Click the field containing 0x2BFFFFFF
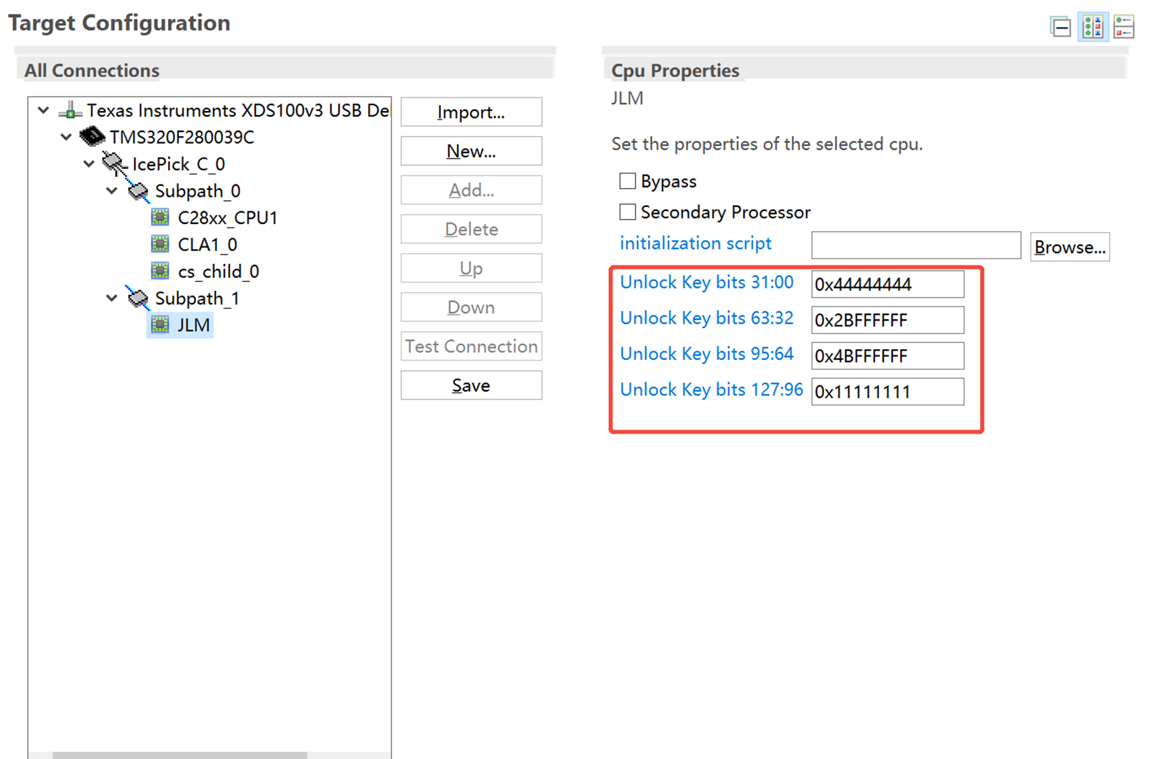Viewport: 1152px width, 759px height. (x=887, y=320)
